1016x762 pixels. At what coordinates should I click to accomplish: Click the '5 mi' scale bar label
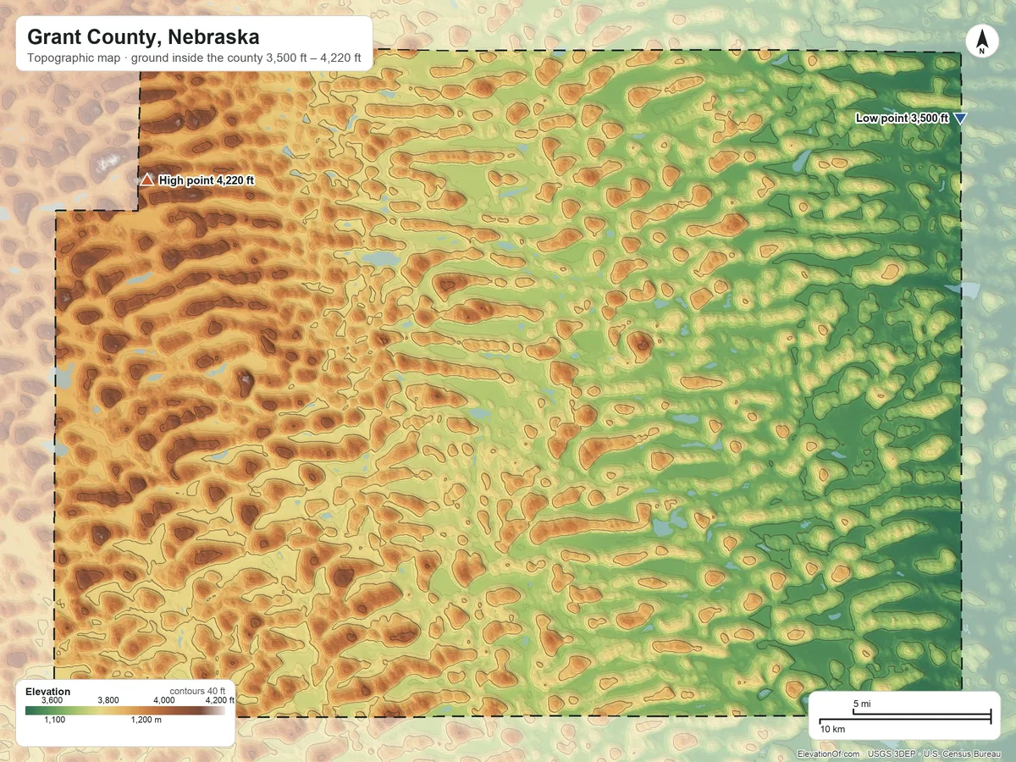coord(862,704)
